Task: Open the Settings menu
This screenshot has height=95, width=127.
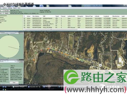Action: pyautogui.click(x=10, y=8)
